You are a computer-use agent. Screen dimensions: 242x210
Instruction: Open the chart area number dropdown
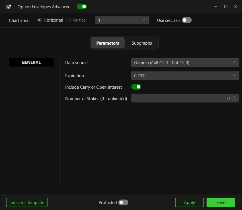tap(122, 20)
